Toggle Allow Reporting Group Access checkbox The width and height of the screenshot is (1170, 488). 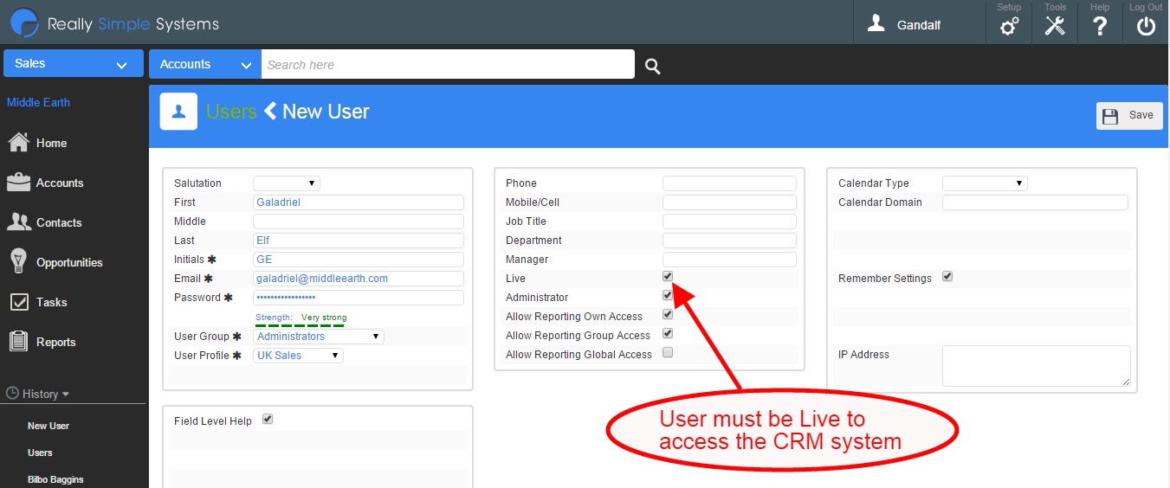click(668, 334)
